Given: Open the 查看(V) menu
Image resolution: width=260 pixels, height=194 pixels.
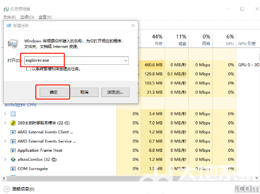Looking at the screenshot, I should 45,17.
